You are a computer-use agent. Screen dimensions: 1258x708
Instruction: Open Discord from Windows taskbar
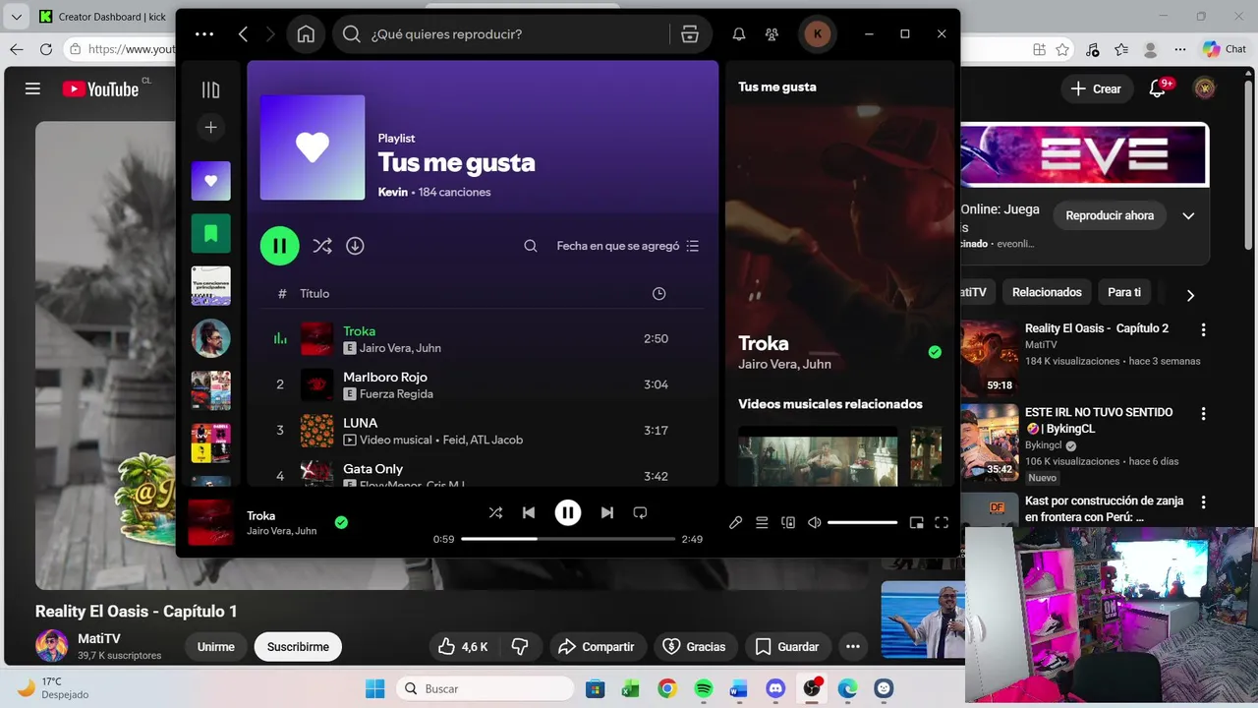(x=775, y=689)
